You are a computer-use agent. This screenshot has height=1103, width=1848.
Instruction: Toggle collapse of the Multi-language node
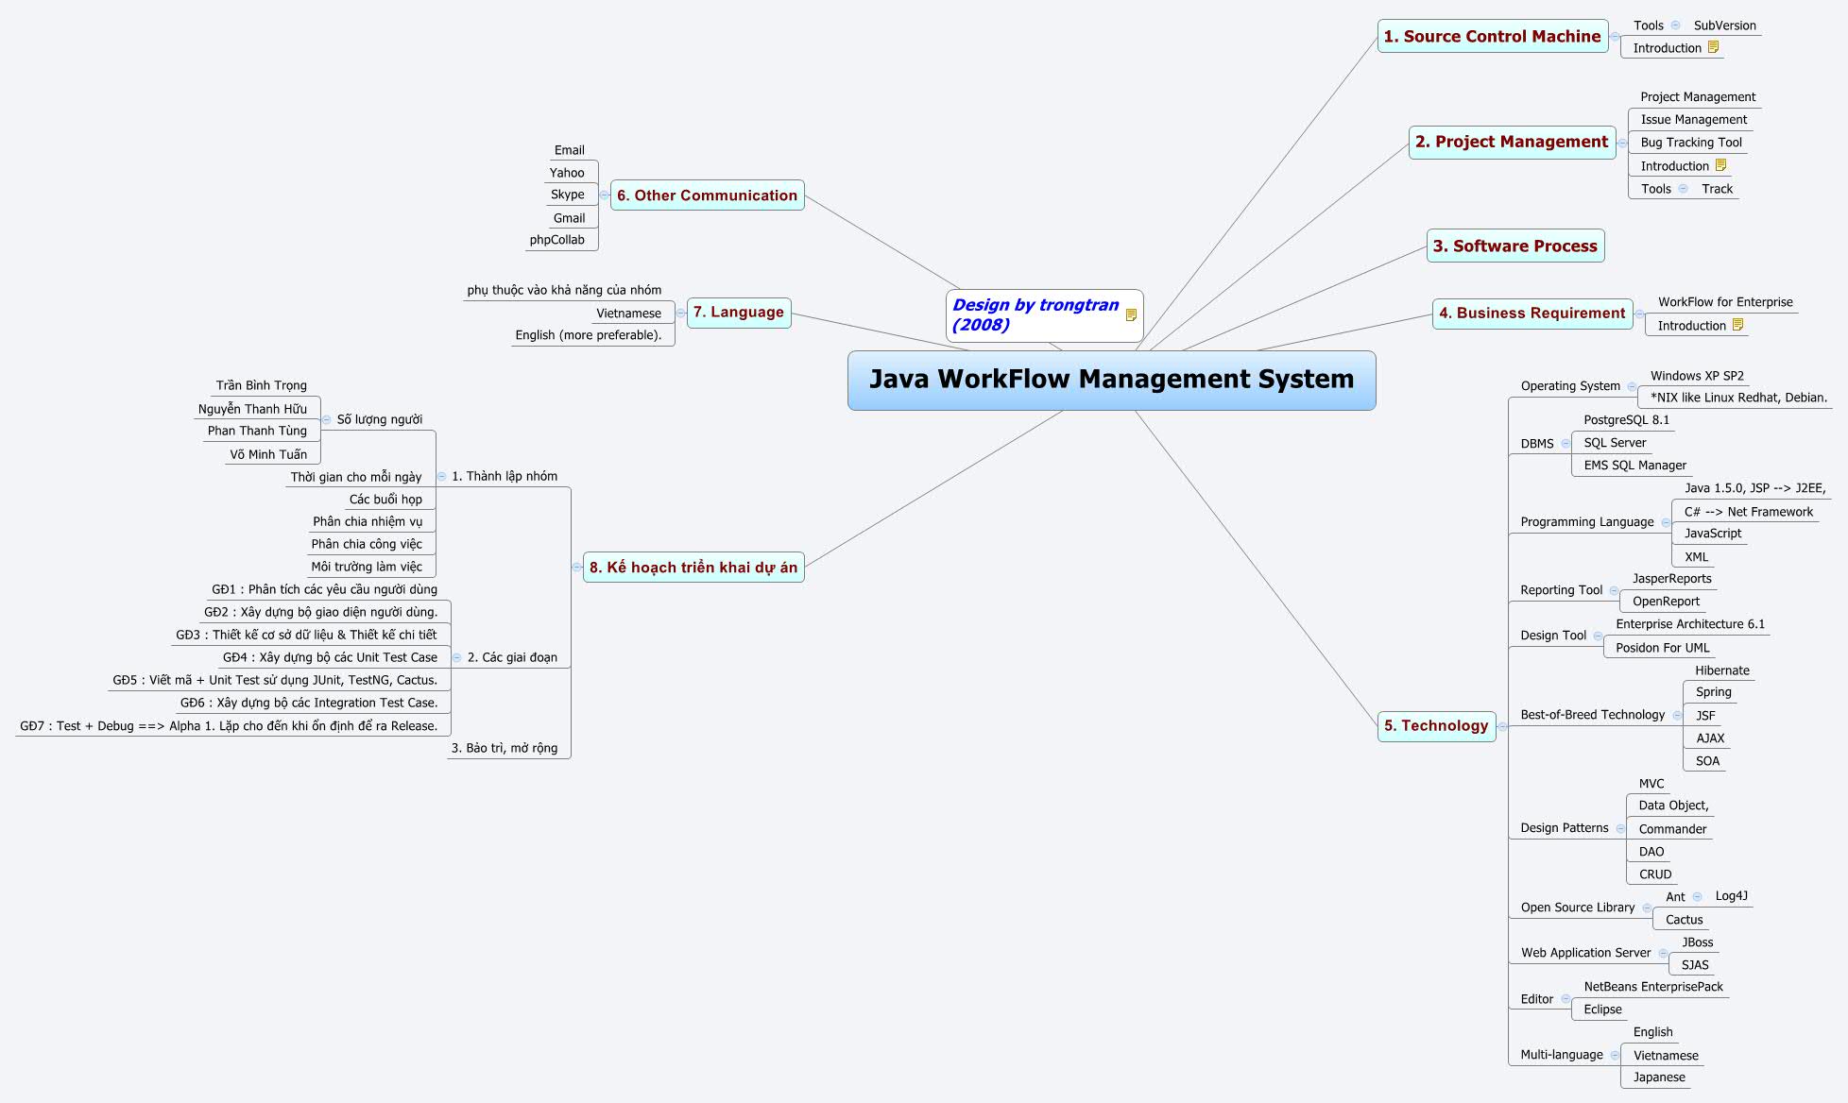click(x=1614, y=1054)
